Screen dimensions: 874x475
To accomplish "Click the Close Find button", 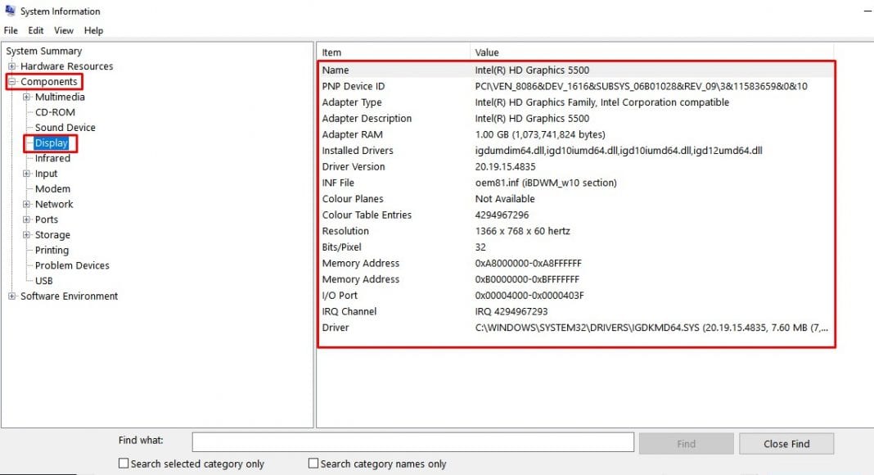I will [x=786, y=442].
